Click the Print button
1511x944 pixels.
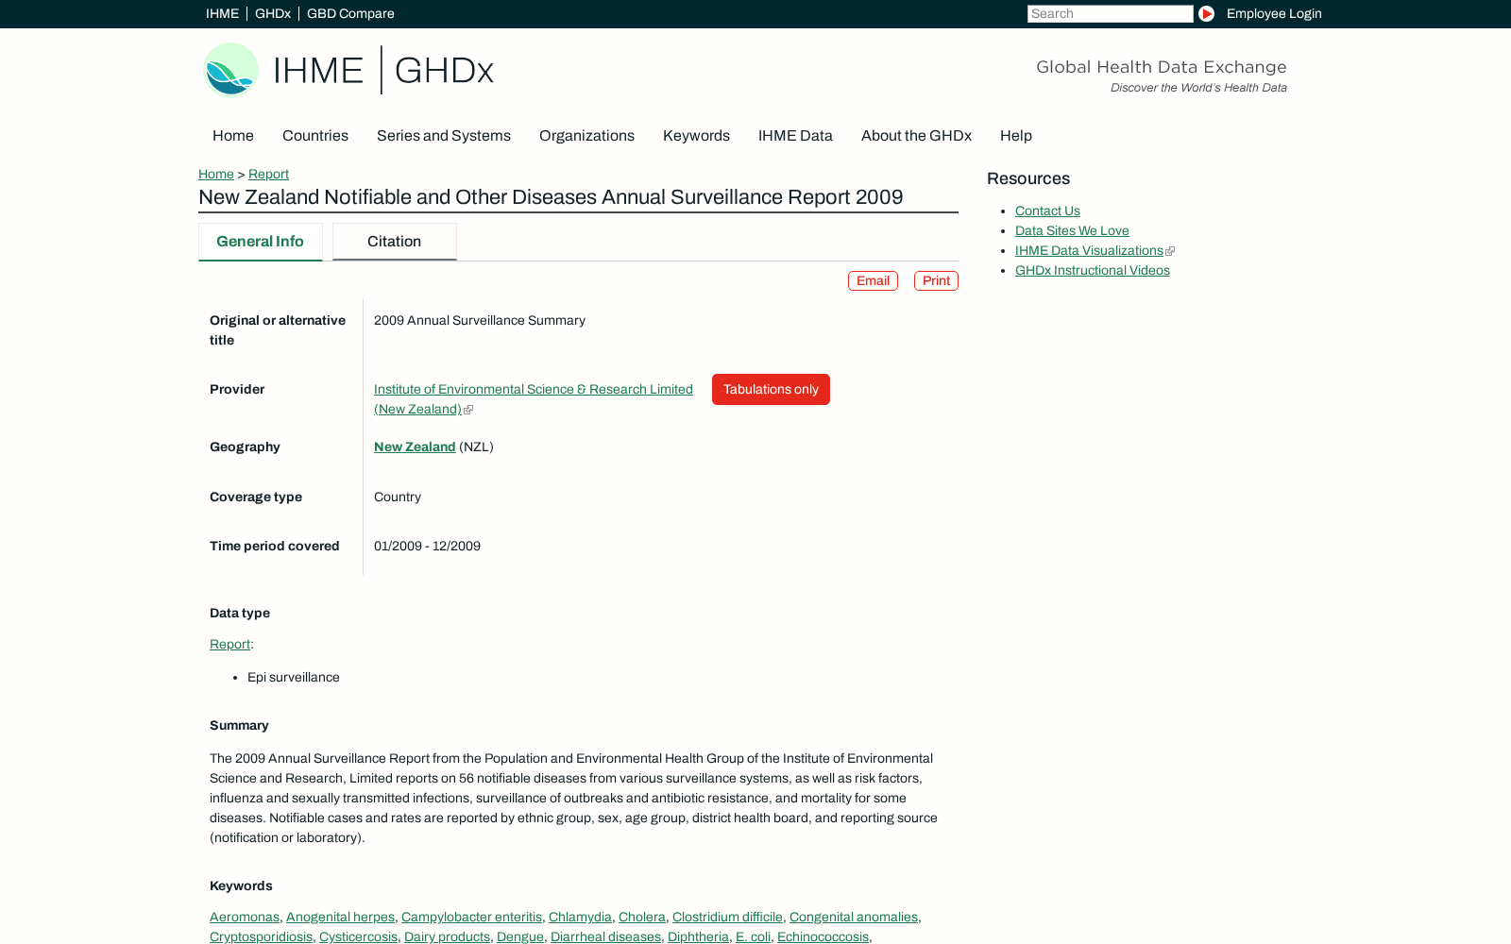[x=936, y=281]
